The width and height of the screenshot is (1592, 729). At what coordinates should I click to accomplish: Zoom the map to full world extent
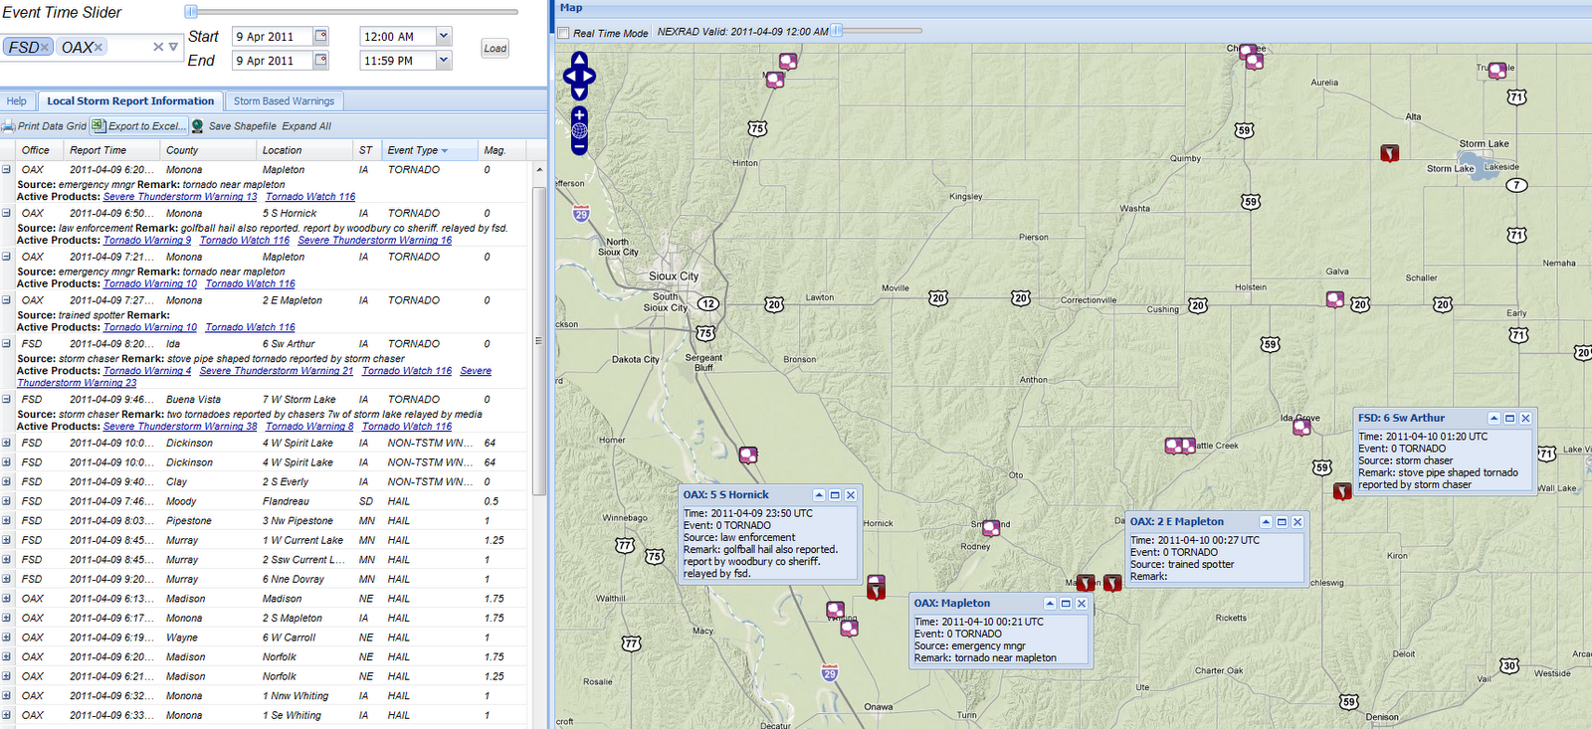(x=579, y=130)
